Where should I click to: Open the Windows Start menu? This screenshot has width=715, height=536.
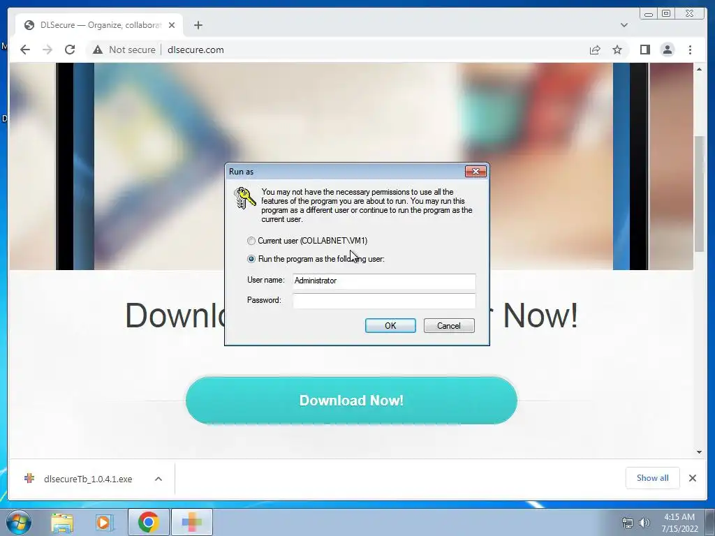pyautogui.click(x=18, y=522)
